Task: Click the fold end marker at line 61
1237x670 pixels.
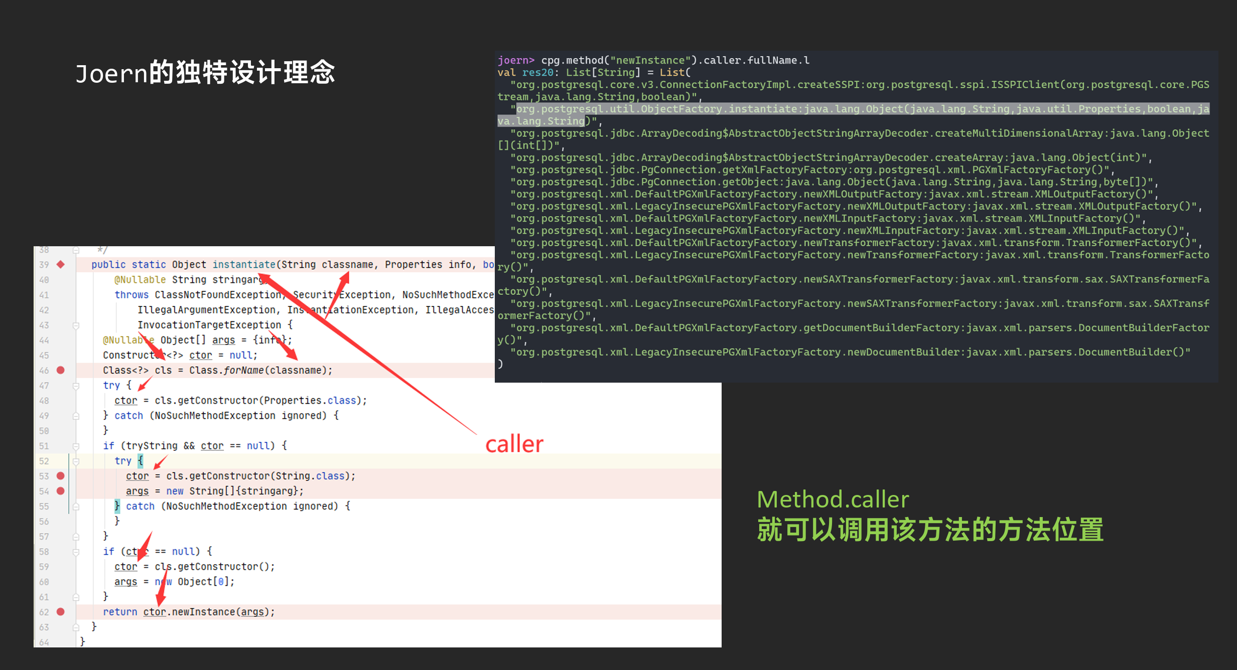Action: click(x=76, y=597)
